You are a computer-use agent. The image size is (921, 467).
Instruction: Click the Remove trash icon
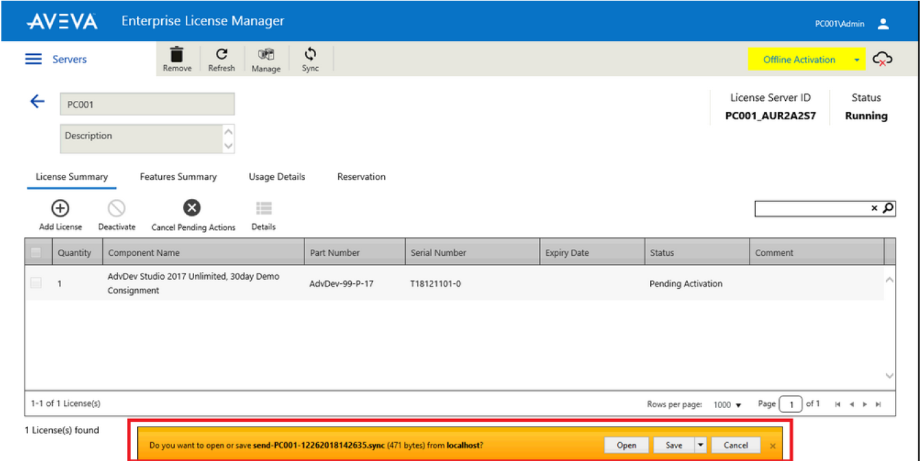[x=177, y=54]
